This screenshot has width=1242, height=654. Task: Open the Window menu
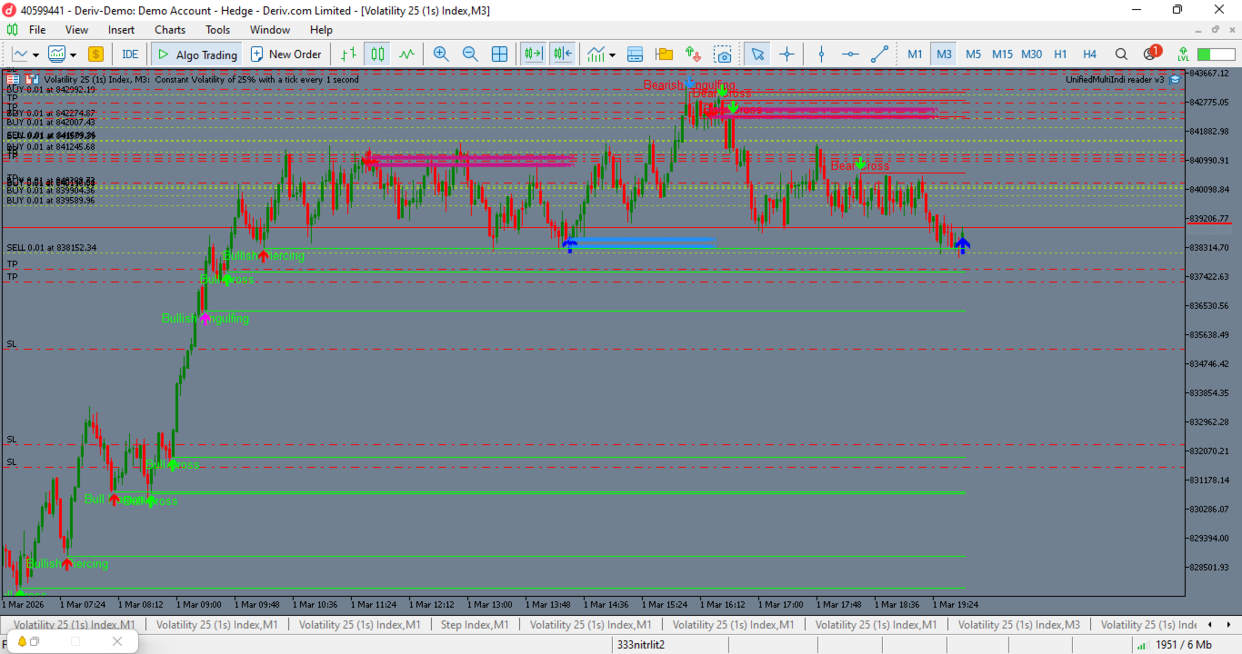(270, 30)
